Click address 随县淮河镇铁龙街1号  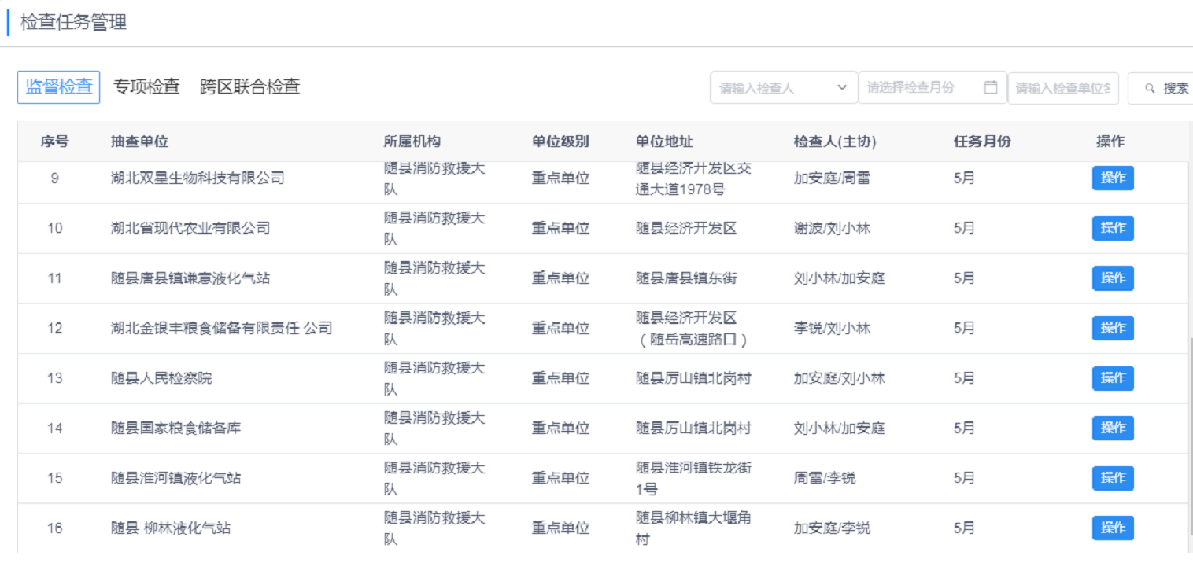point(693,478)
